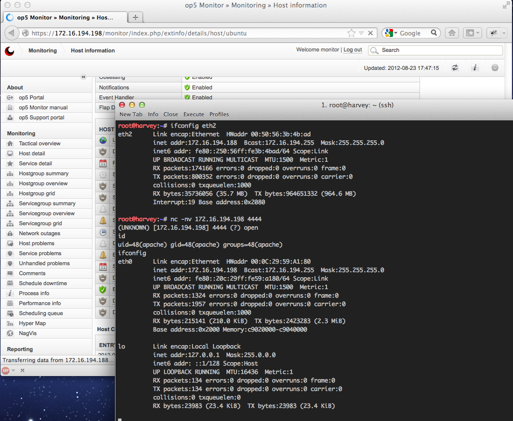Click 'Updated: 2012-08-23 17:47:15' text
513x421 pixels.
point(401,68)
